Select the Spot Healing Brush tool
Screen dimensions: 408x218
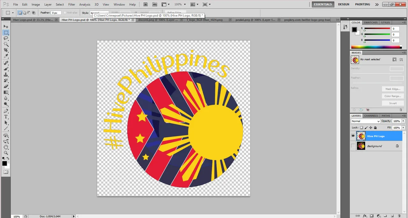tap(6, 63)
